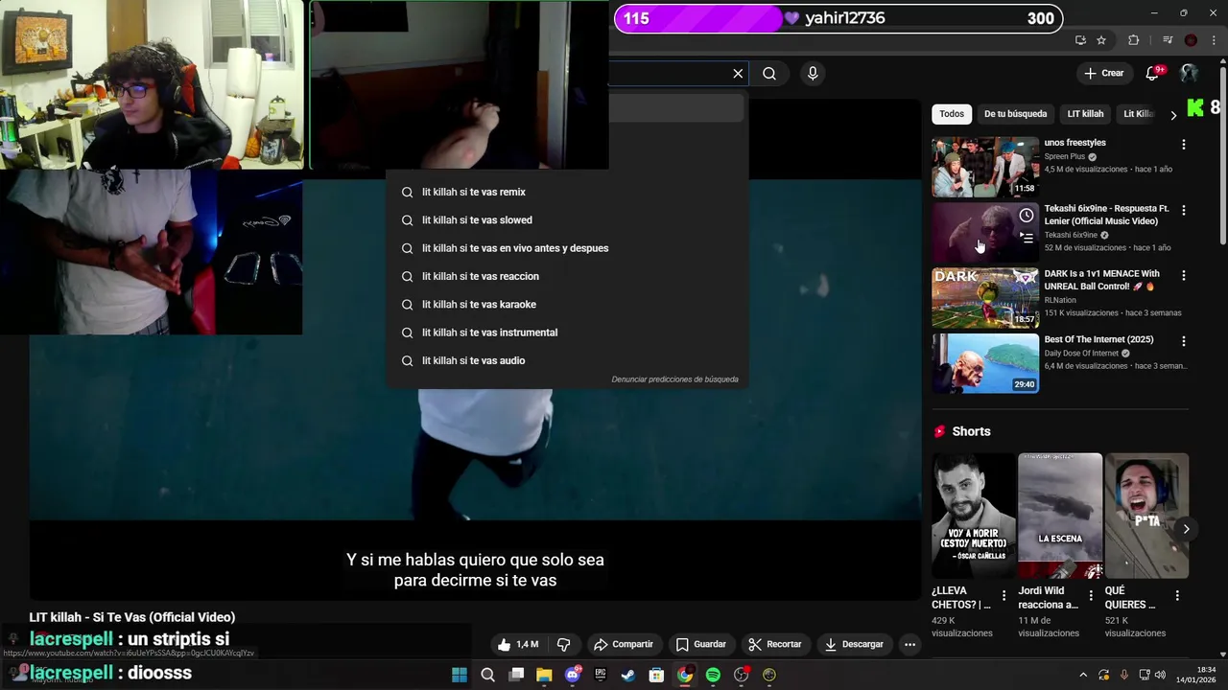The image size is (1228, 690).
Task: Click the Compartir share button
Action: pyautogui.click(x=624, y=644)
